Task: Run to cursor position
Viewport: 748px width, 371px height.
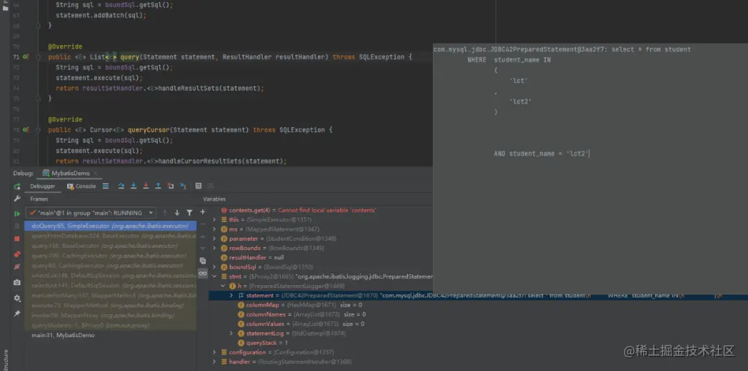Action: tap(183, 186)
